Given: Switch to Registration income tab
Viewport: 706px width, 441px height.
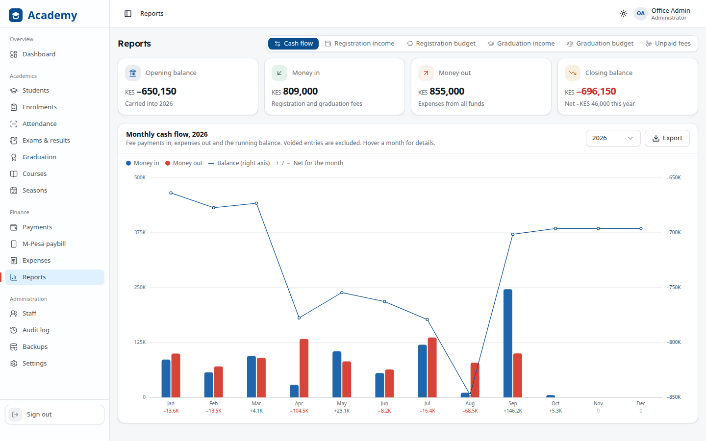Looking at the screenshot, I should pyautogui.click(x=359, y=44).
